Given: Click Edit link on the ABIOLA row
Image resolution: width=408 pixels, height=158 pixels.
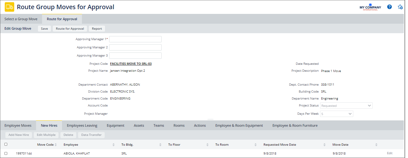Looking at the screenshot, I should click(x=389, y=153).
